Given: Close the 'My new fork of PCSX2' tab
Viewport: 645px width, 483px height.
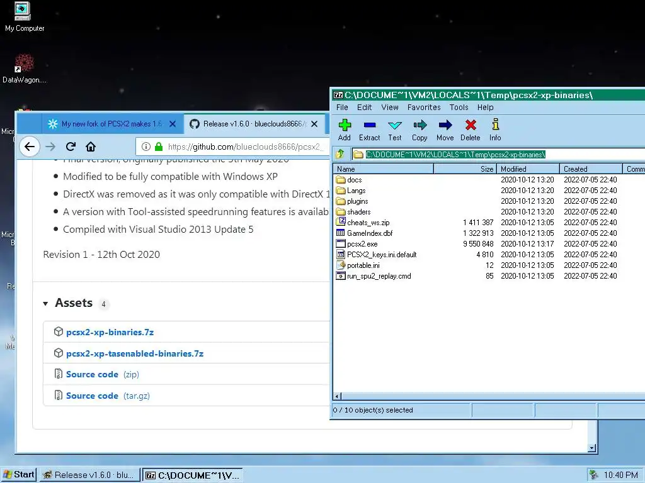Looking at the screenshot, I should [173, 124].
